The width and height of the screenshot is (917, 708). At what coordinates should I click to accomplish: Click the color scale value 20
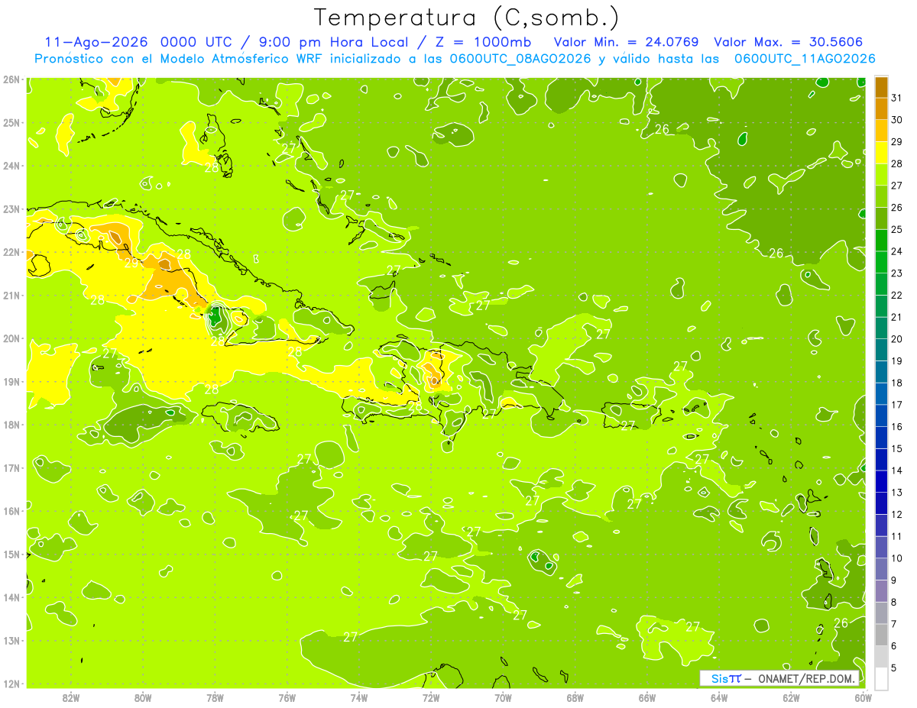click(896, 339)
